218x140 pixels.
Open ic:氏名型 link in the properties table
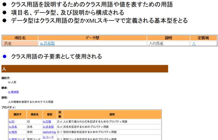[x=48, y=127]
